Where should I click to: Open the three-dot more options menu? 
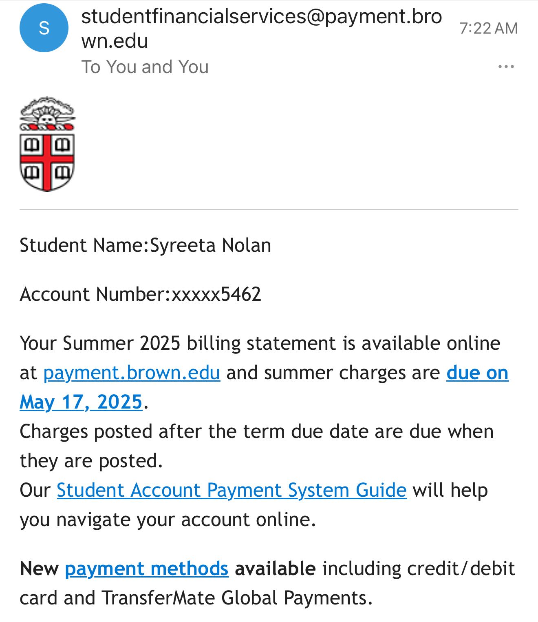(506, 67)
